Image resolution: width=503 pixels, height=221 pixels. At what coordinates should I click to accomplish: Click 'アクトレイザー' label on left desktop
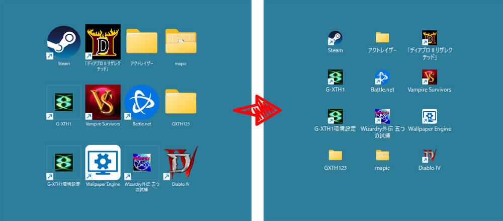[x=142, y=63]
